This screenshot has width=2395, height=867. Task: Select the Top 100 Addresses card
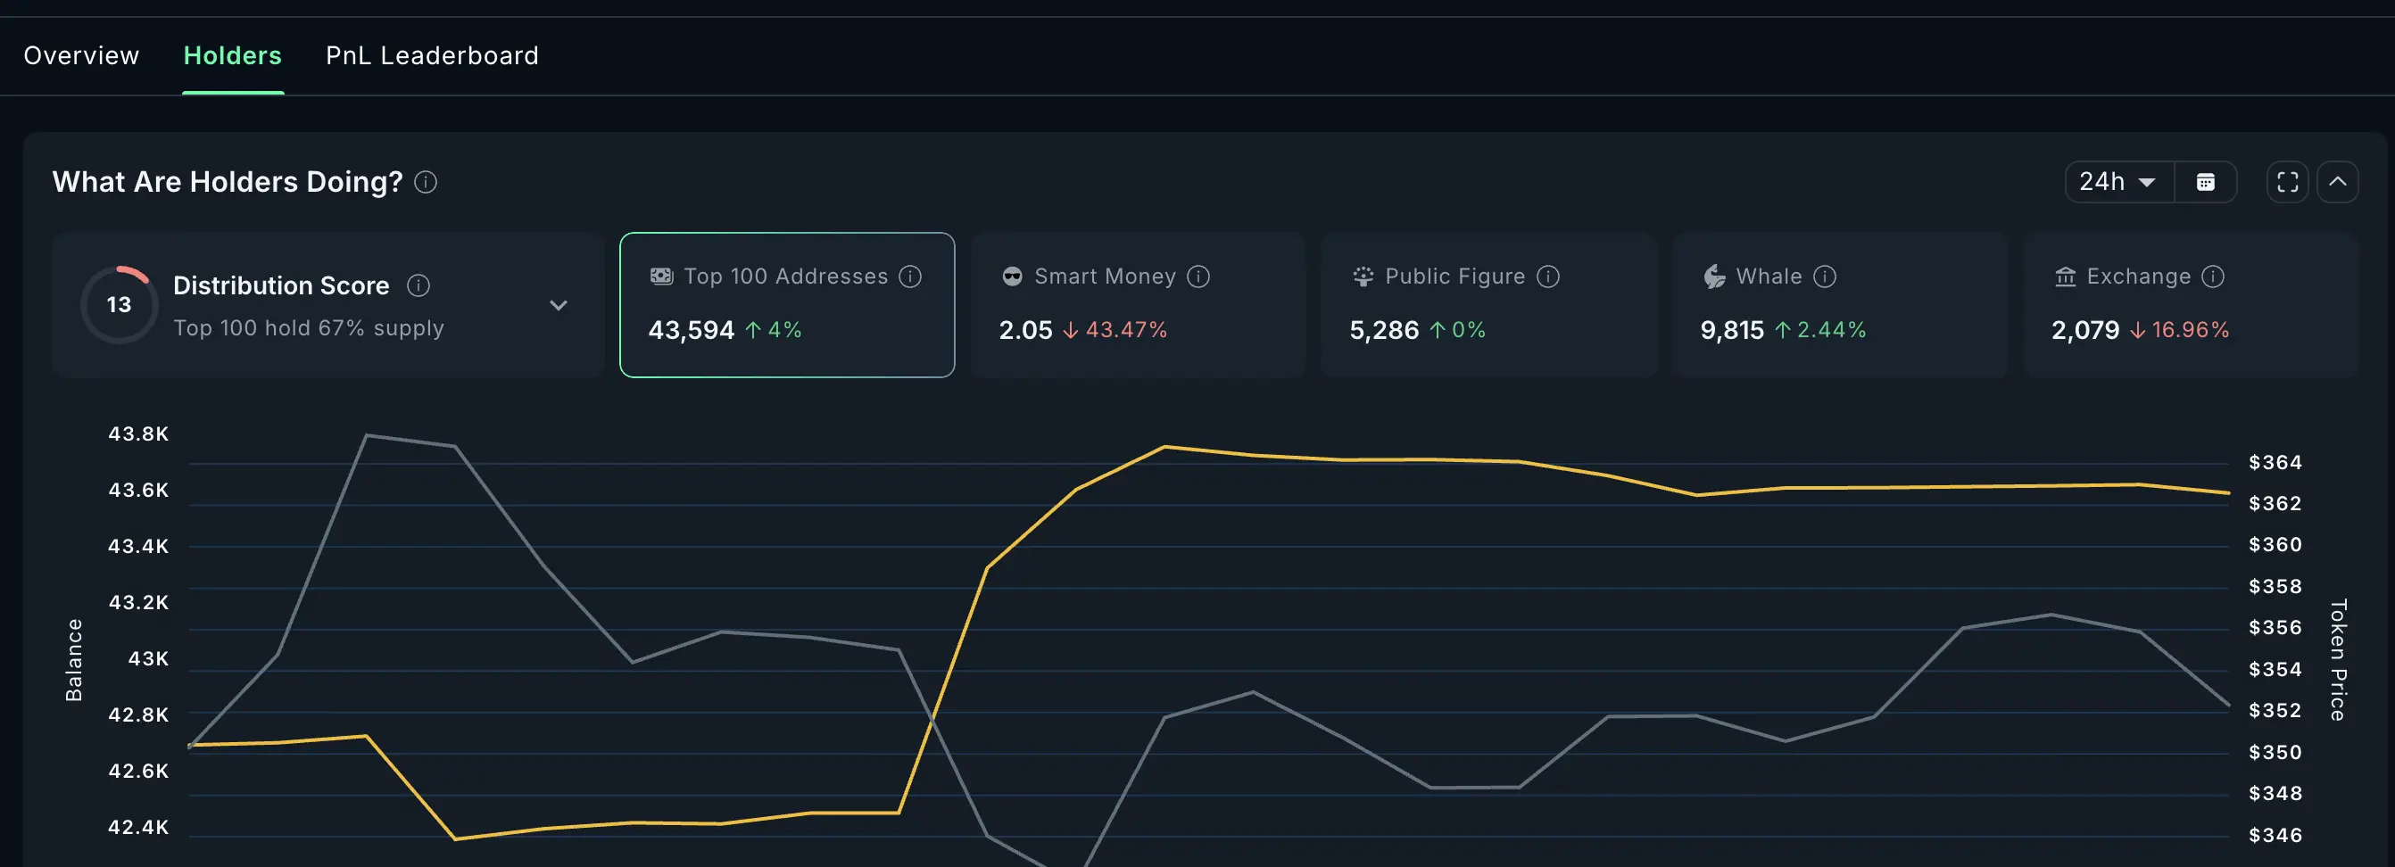(785, 305)
